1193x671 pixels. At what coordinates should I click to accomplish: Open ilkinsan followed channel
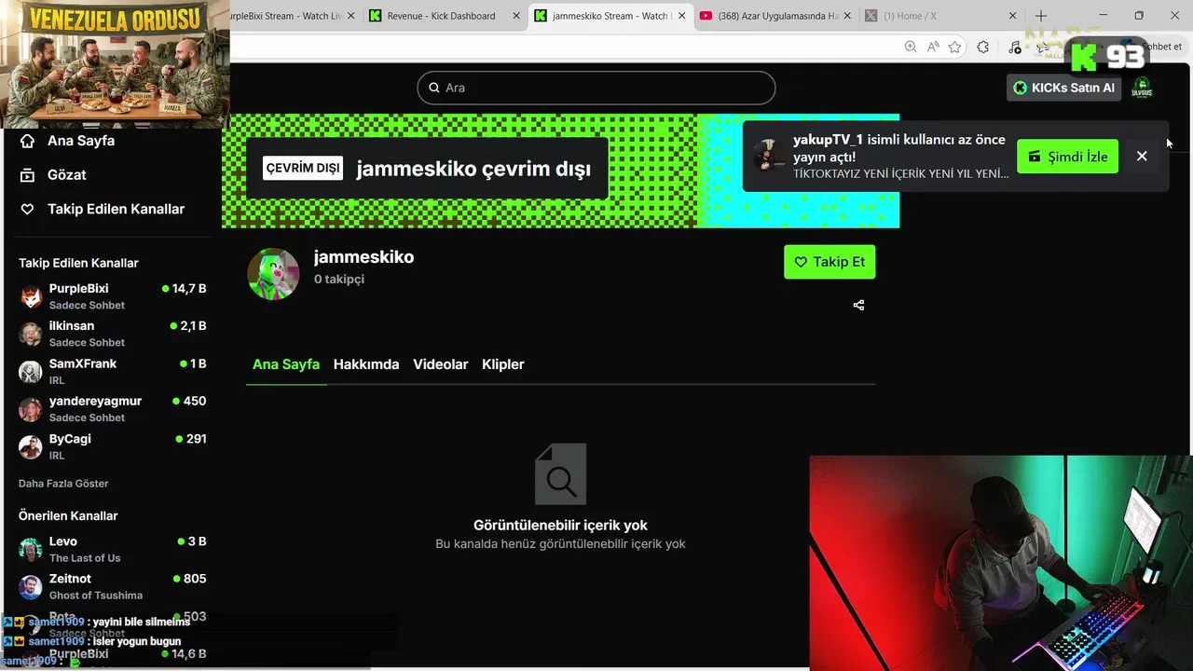point(113,334)
